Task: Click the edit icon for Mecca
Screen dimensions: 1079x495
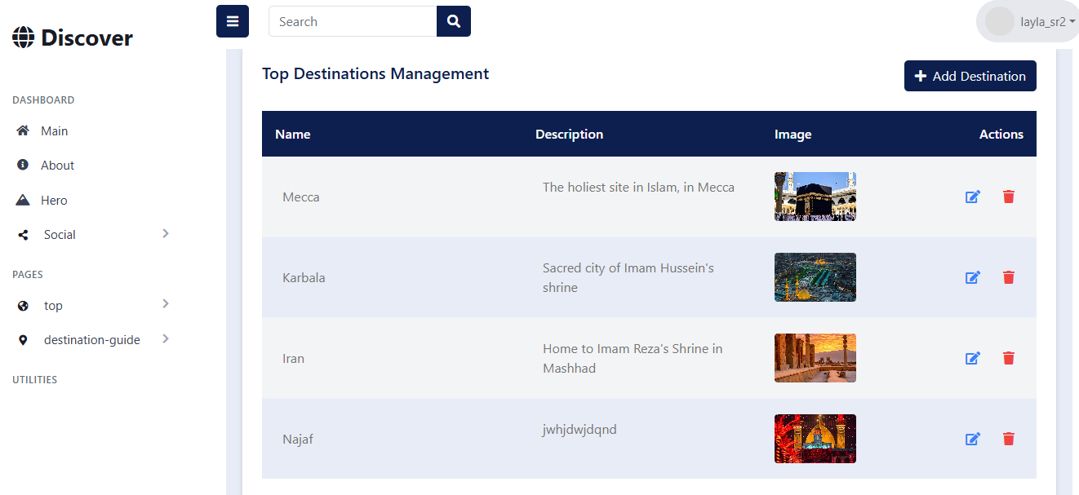Action: click(972, 197)
